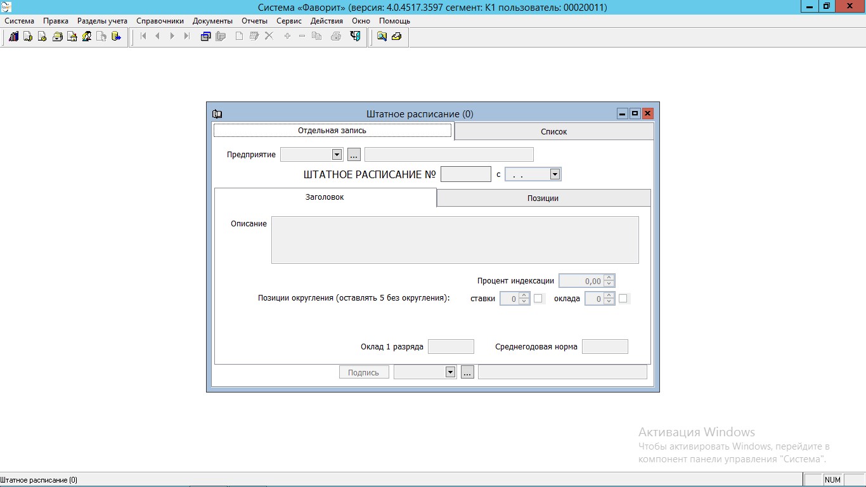Switch to the Список tab
The image size is (866, 487).
[x=553, y=132]
